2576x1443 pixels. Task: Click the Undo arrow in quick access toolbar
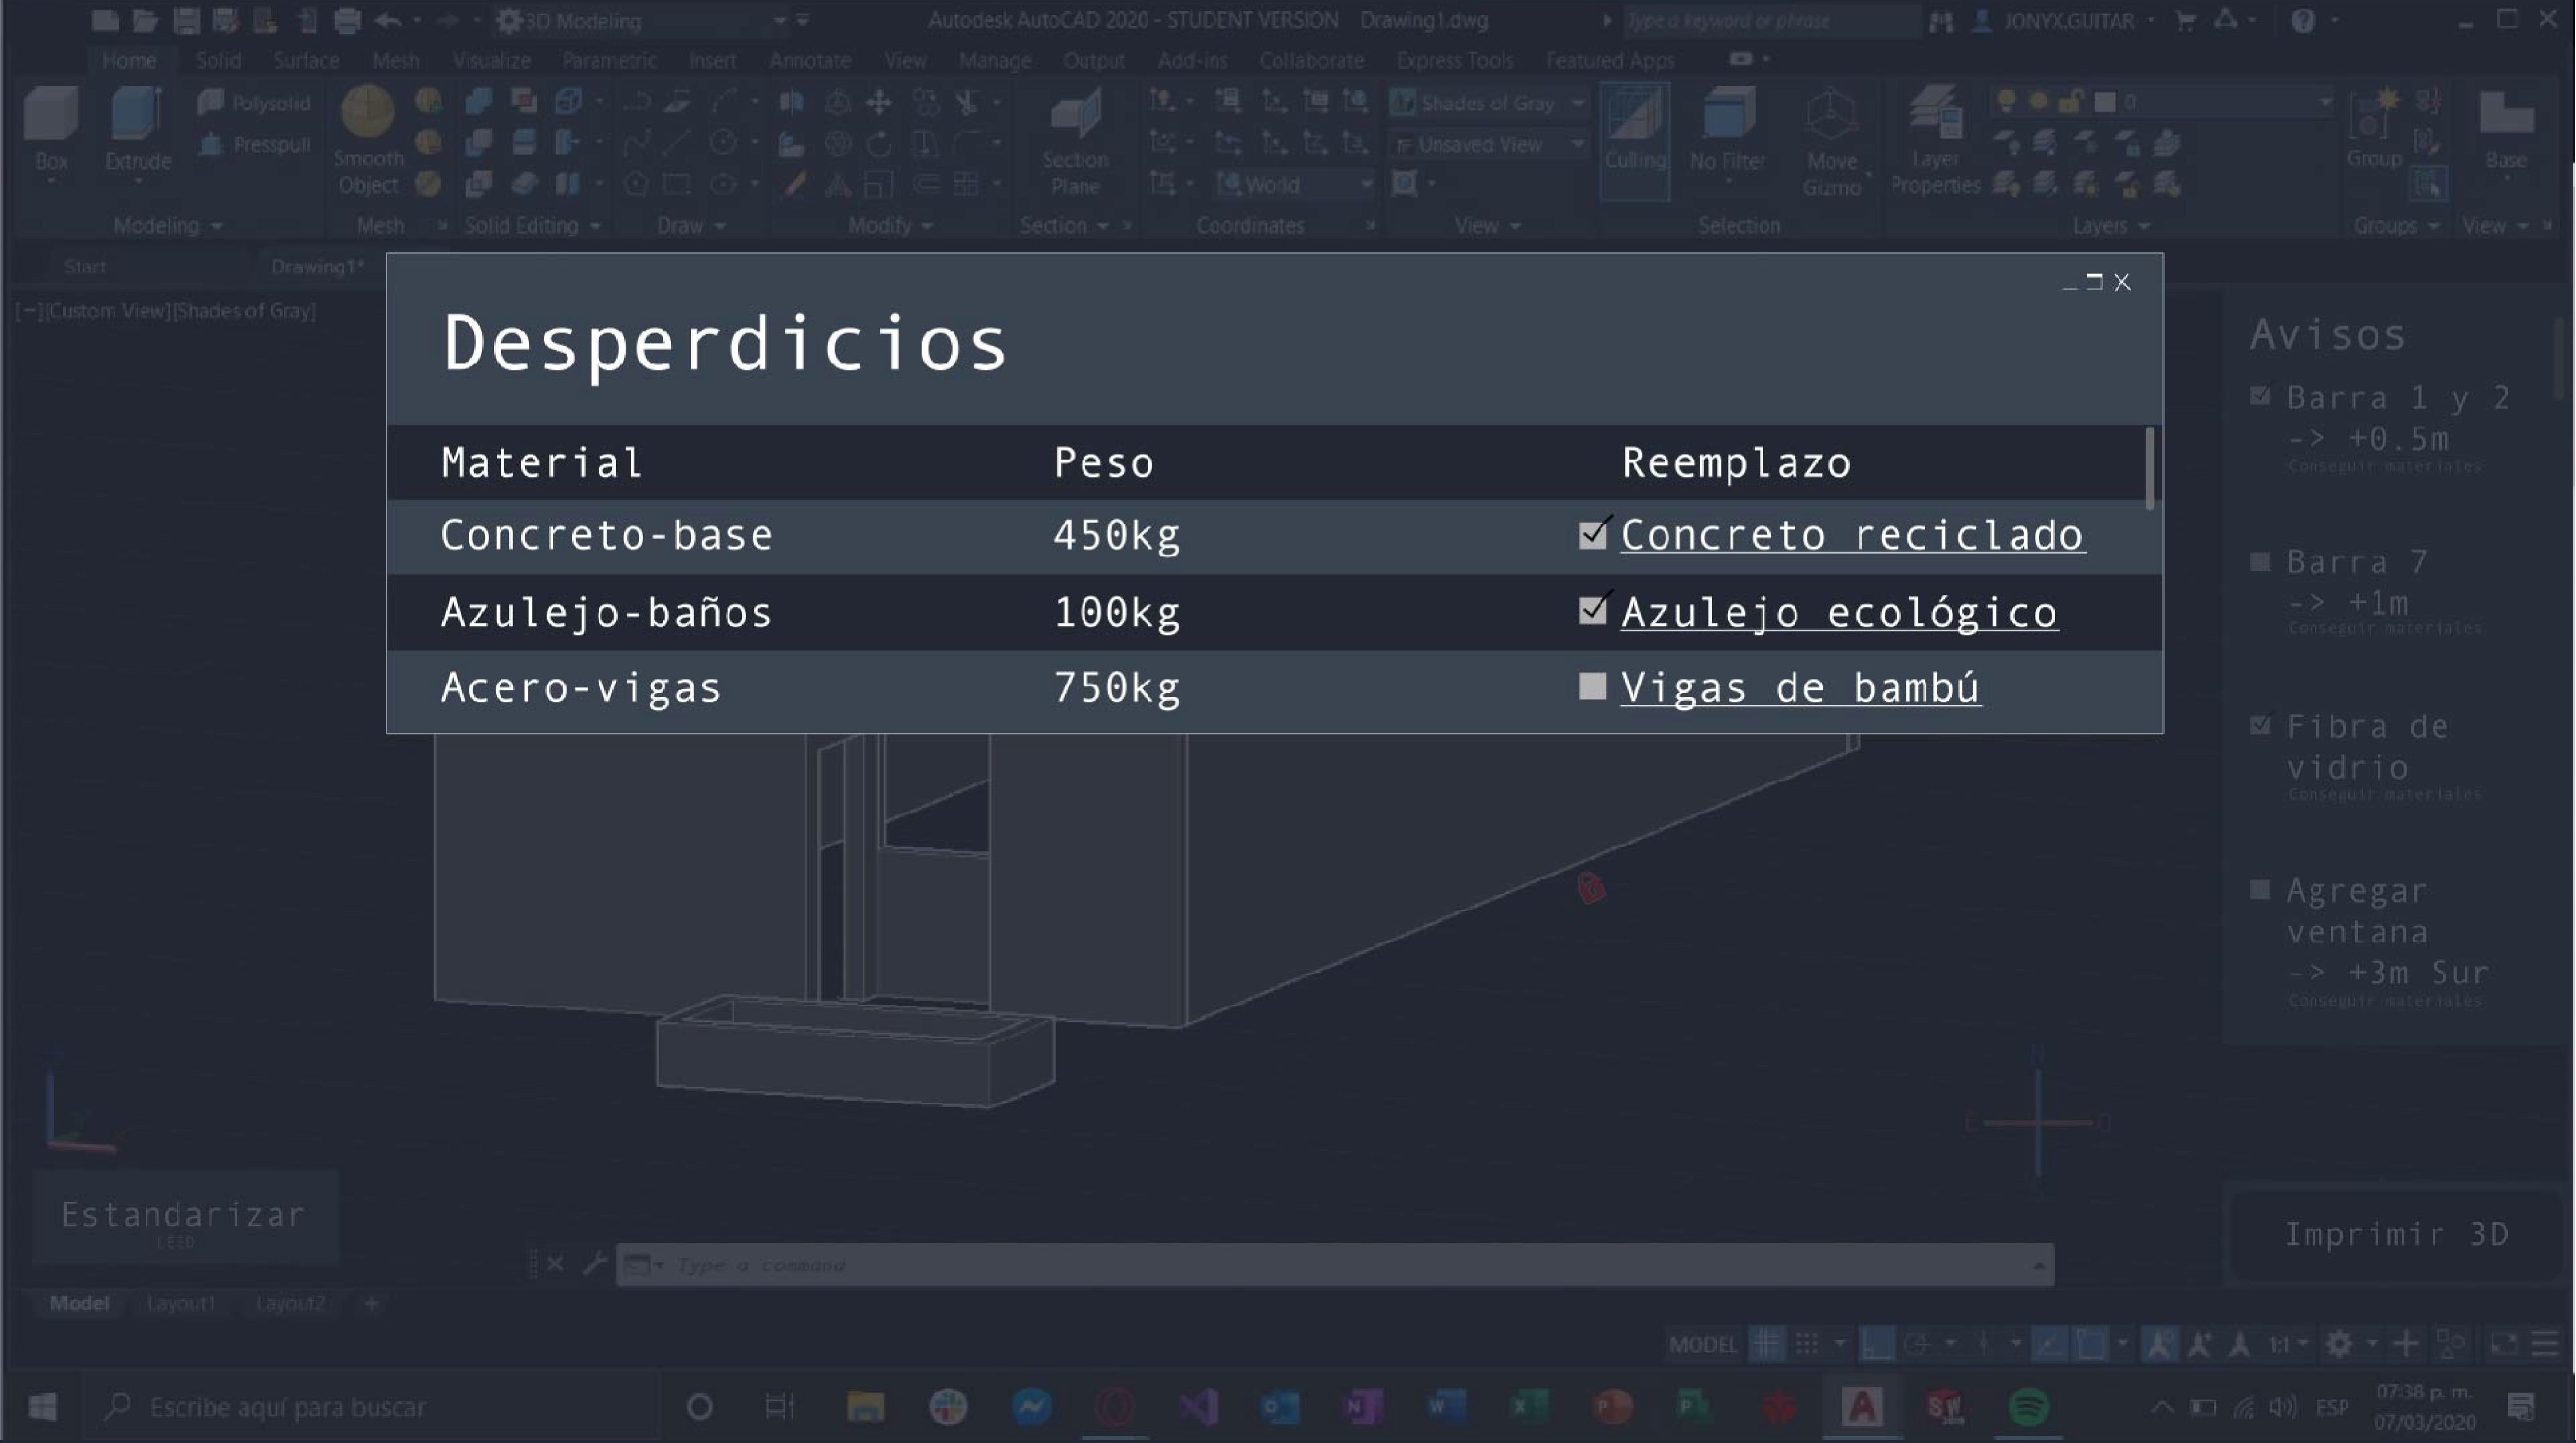(x=388, y=20)
